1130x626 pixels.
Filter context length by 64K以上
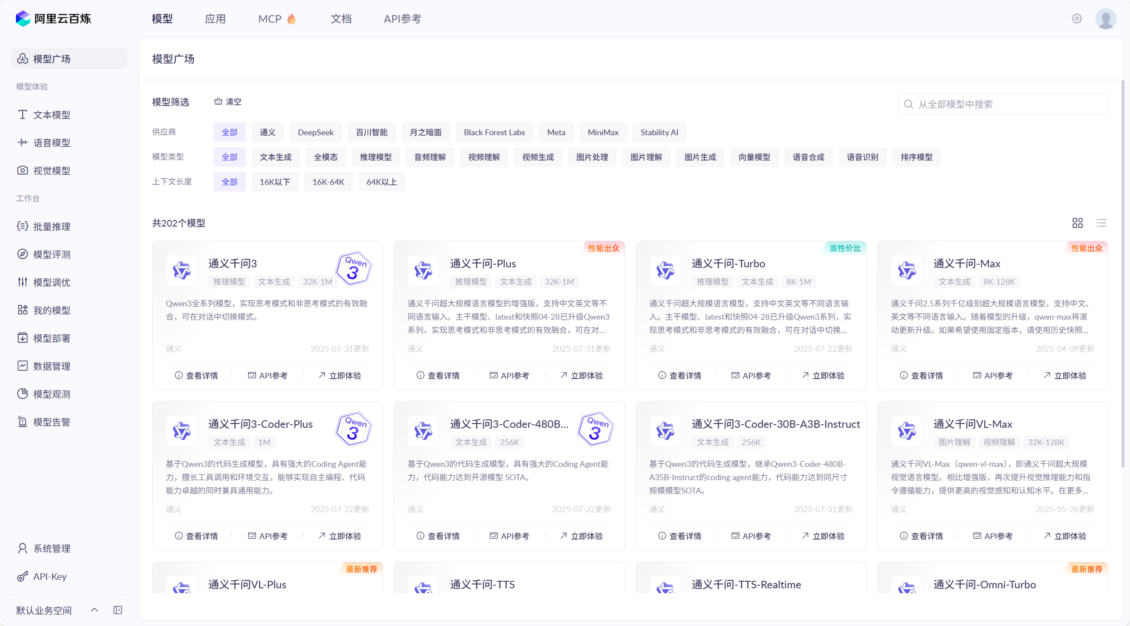[x=381, y=182]
